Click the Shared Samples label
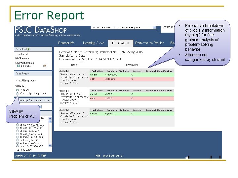Image resolution: width=238 pixels, height=178 pixels. pyautogui.click(x=24, y=63)
